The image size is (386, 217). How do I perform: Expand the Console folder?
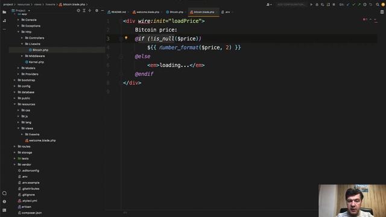coord(18,20)
